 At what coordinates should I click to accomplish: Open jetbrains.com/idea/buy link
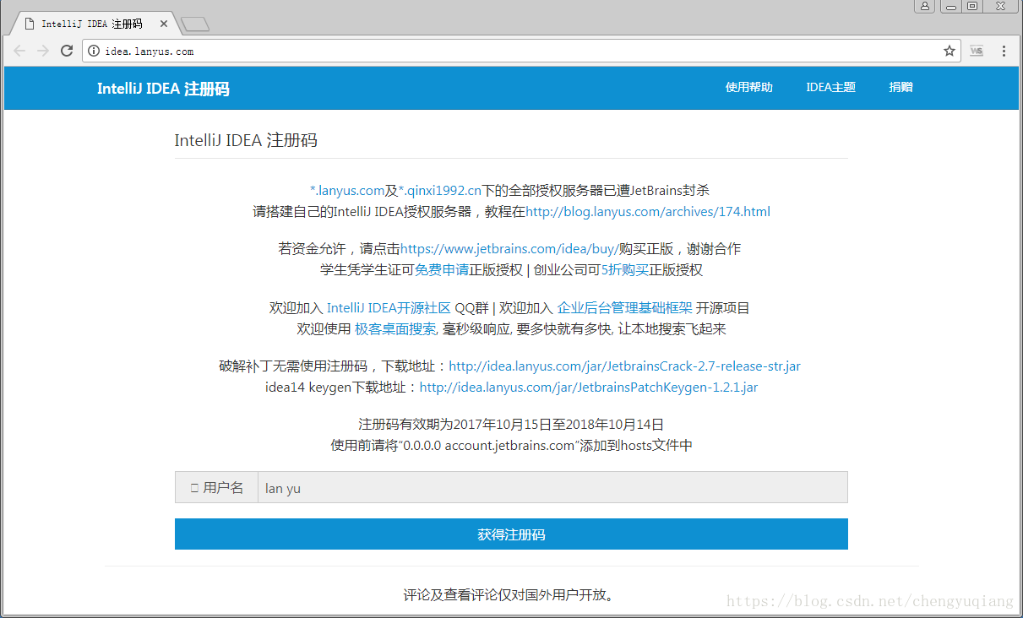(509, 249)
